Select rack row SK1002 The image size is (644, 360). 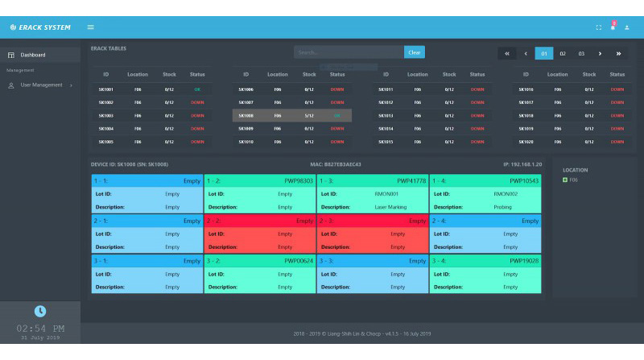(152, 102)
